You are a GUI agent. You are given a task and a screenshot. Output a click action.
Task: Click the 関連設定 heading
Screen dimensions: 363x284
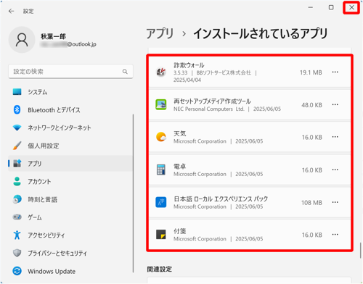(160, 270)
